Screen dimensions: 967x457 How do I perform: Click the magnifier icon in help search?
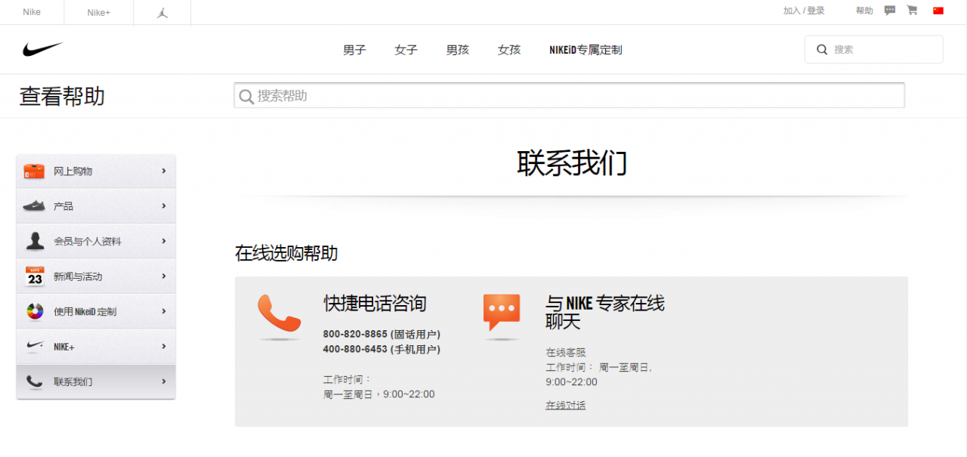(x=246, y=96)
